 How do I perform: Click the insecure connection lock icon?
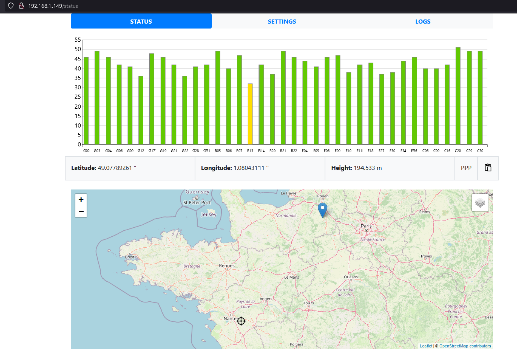click(21, 6)
